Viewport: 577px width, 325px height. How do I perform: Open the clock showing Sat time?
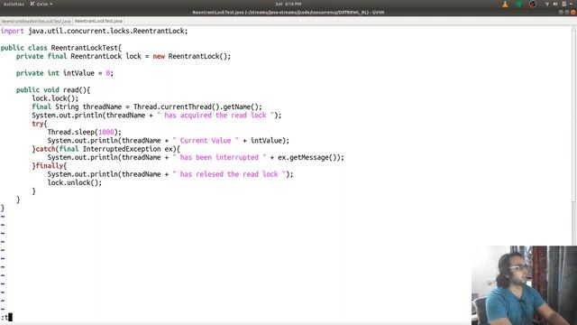click(x=288, y=4)
